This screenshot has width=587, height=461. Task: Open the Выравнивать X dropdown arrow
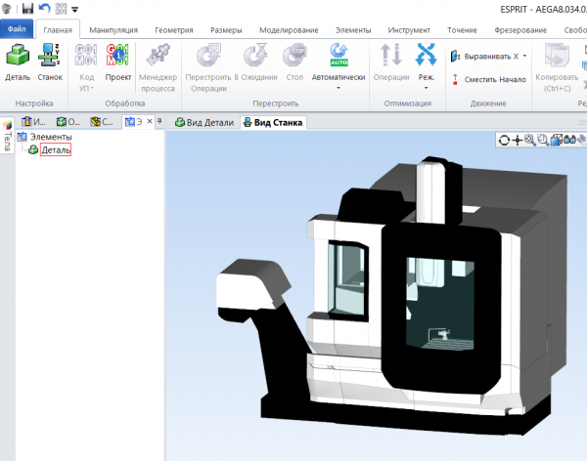[524, 56]
